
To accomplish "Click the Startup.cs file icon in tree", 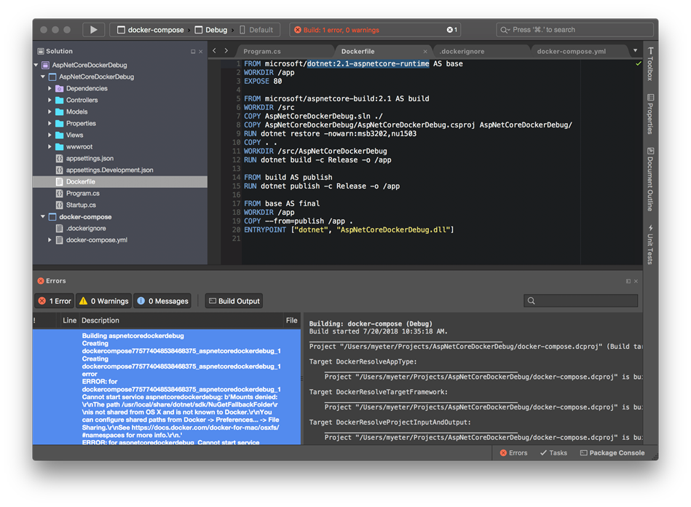I will [x=59, y=205].
